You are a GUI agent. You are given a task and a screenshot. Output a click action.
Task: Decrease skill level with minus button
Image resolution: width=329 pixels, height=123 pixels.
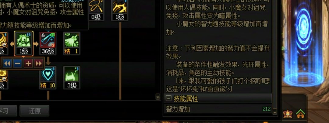[x=18, y=63]
